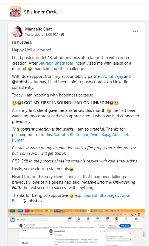Open Manaalie Bhat's profile from author name
Screen dimensions: 149x246
click(x=38, y=29)
